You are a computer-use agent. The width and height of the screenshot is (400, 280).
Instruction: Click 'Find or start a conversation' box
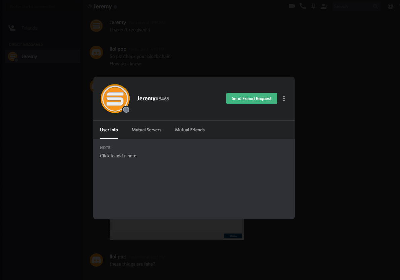pyautogui.click(x=43, y=7)
